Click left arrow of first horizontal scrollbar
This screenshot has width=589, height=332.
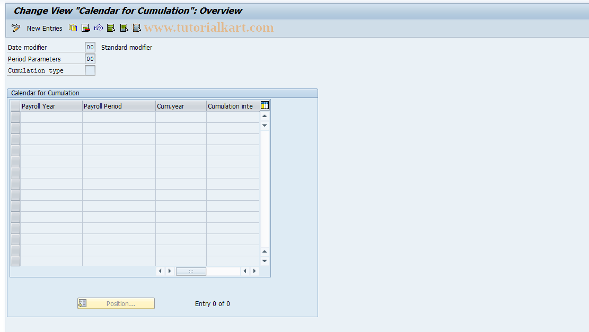(x=161, y=271)
